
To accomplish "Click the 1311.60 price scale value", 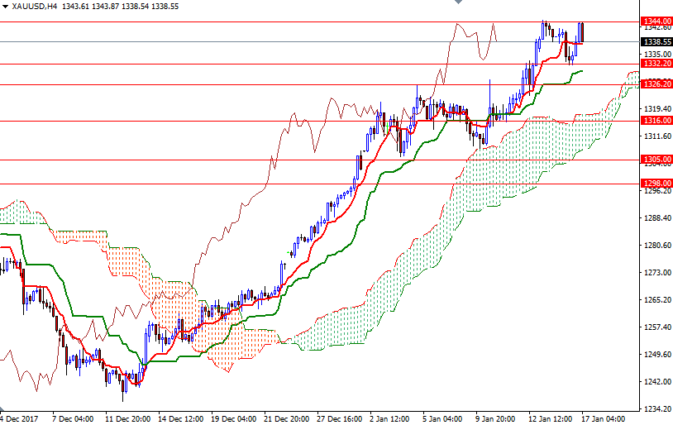I will pyautogui.click(x=657, y=136).
